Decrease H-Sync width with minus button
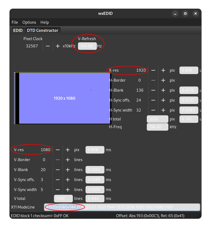Viewport: 211px width, 229px height. pos(153,110)
